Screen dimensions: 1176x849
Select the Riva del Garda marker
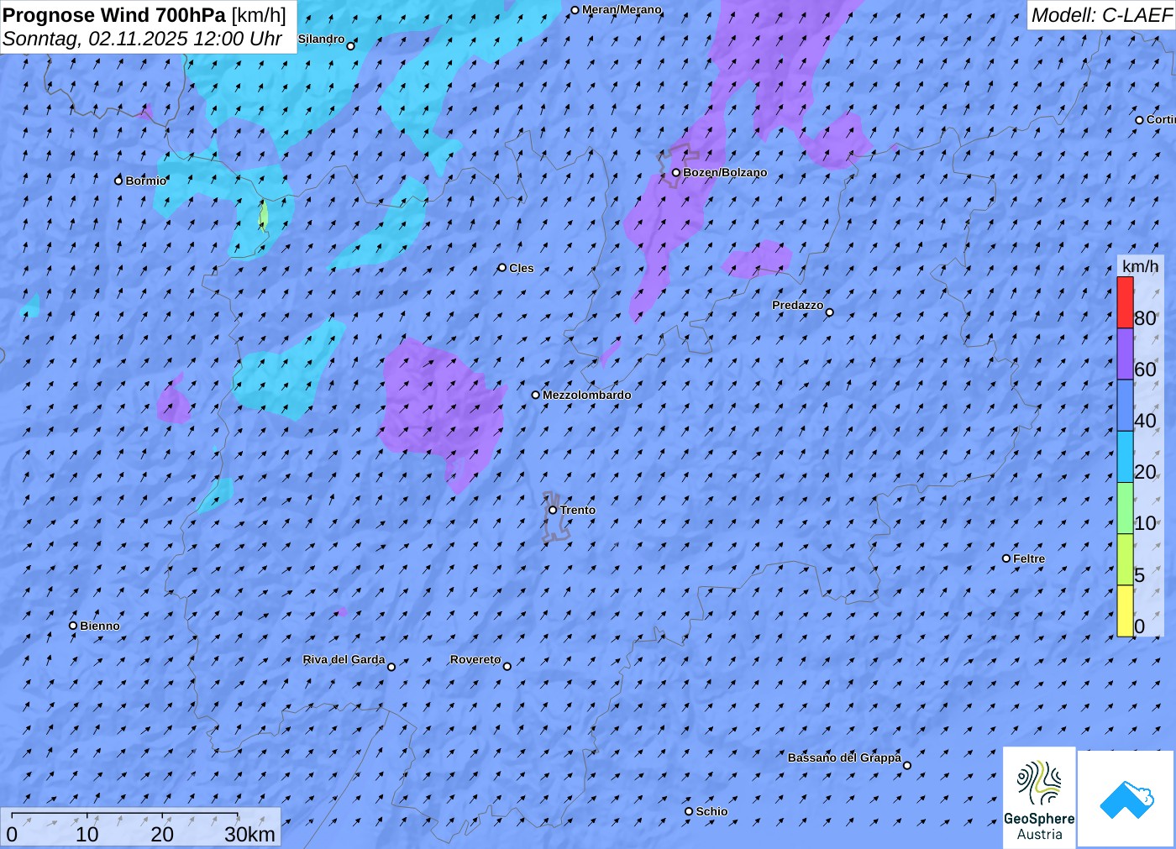pyautogui.click(x=391, y=667)
